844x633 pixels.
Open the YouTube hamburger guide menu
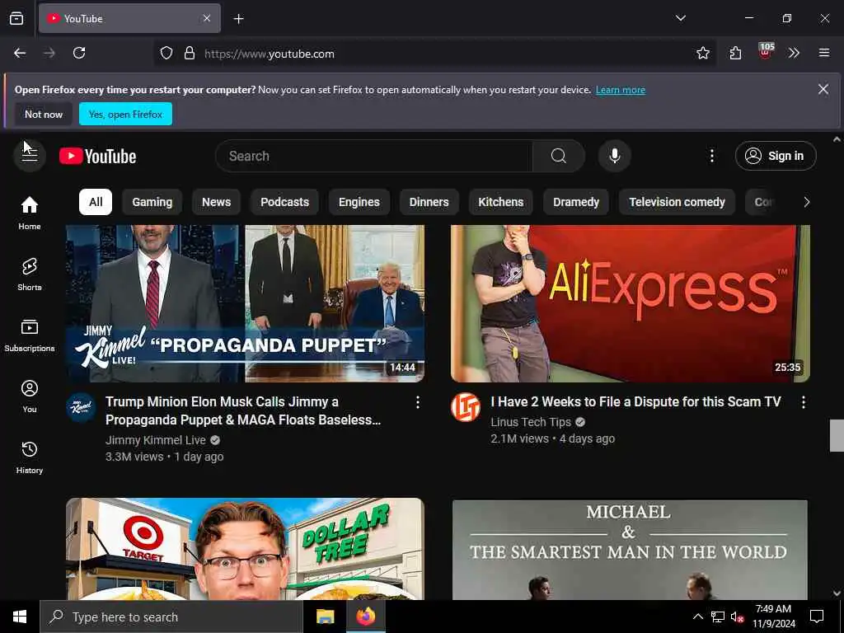[x=30, y=156]
